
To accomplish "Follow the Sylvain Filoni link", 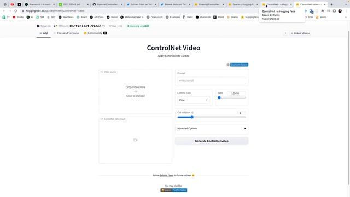I will 166,175.
